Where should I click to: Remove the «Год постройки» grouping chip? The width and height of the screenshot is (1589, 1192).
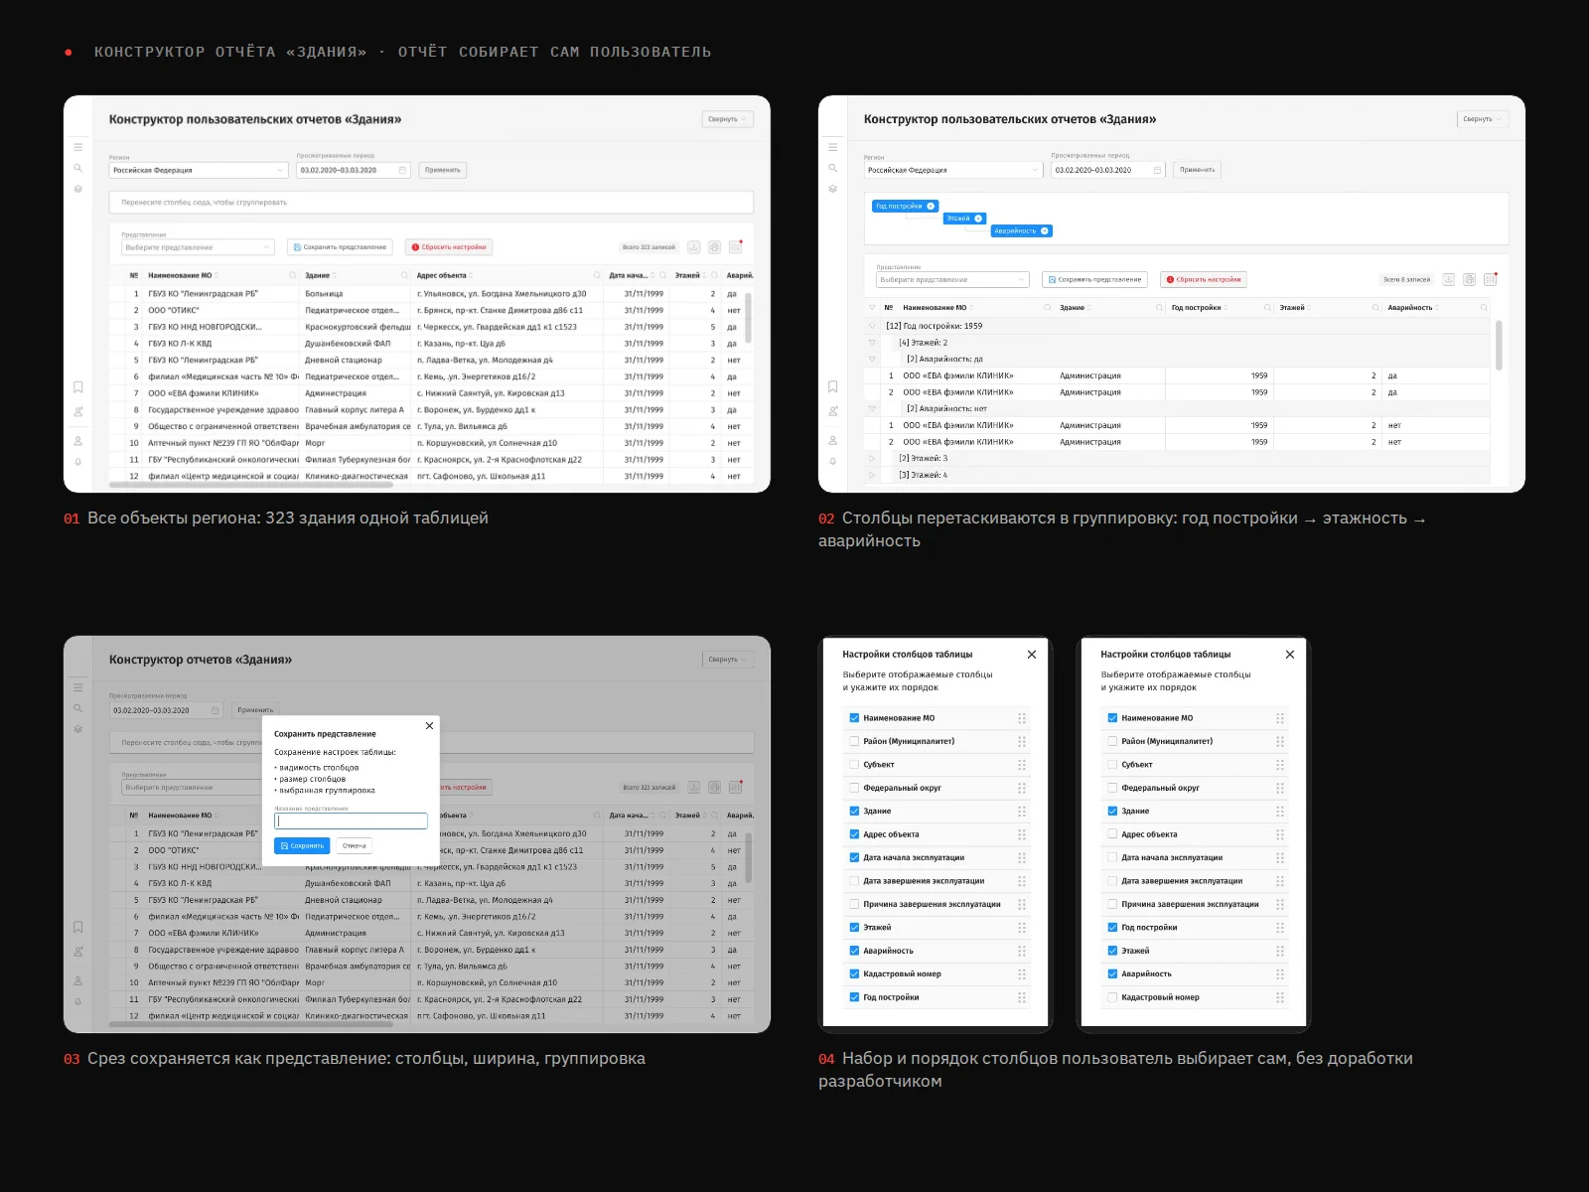tap(931, 207)
